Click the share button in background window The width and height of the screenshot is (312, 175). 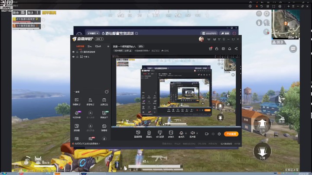point(225,33)
